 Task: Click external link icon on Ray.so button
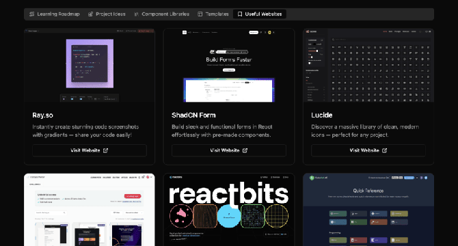(x=105, y=150)
